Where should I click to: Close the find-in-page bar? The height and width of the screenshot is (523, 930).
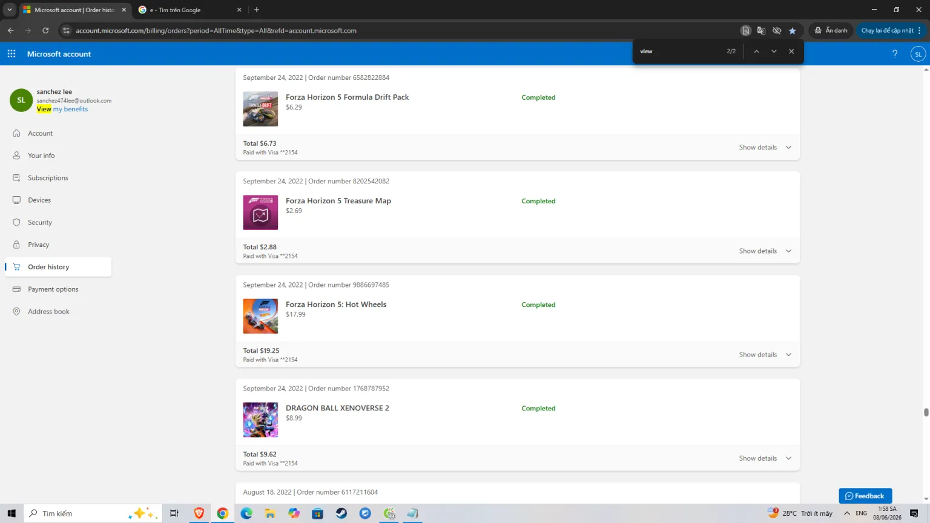pyautogui.click(x=791, y=51)
